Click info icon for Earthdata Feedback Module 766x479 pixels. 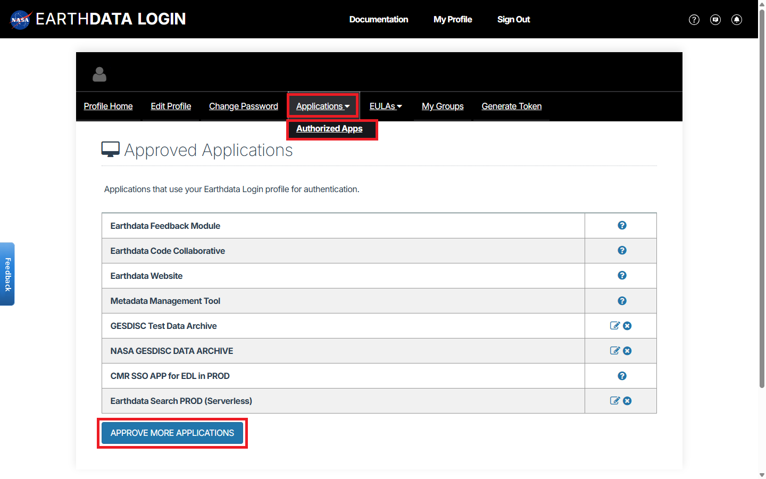tap(622, 225)
